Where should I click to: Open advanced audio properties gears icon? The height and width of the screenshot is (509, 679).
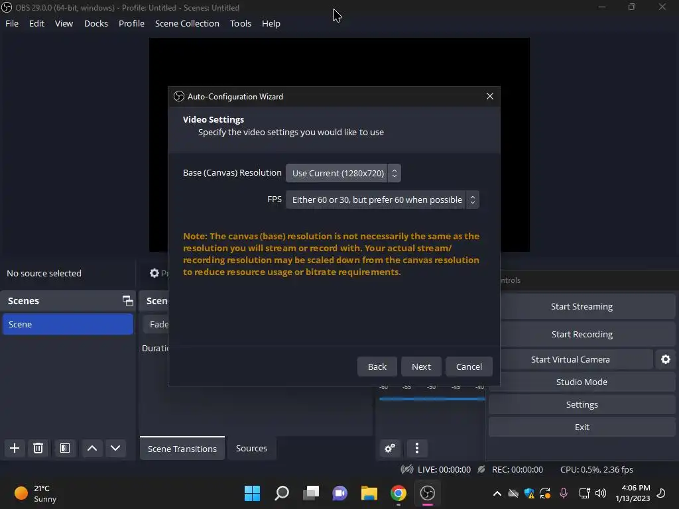click(390, 448)
